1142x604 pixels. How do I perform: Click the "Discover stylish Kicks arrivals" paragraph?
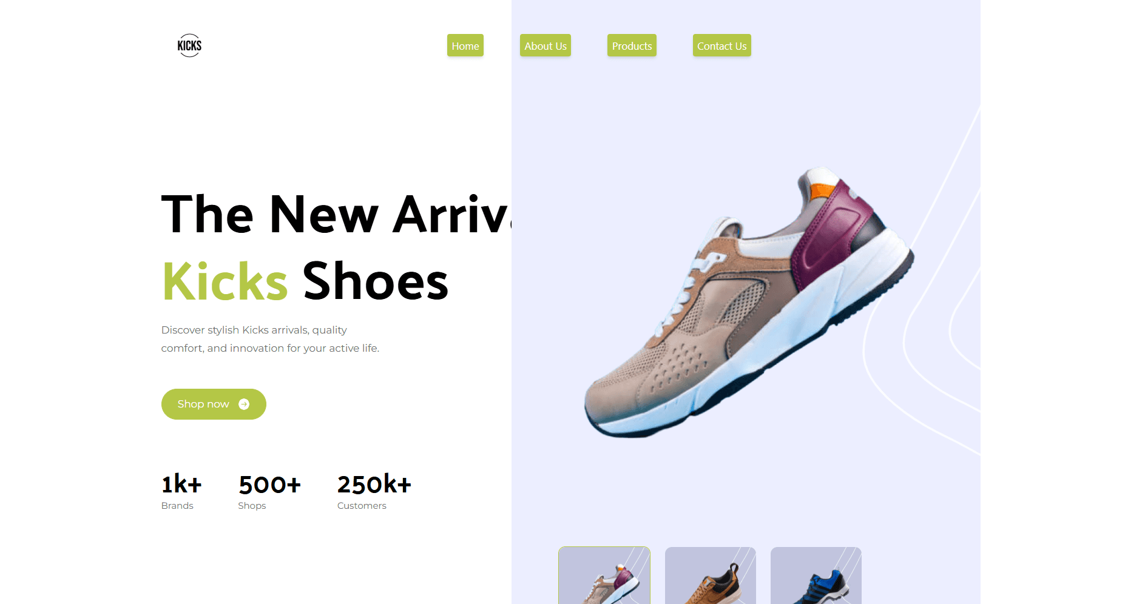270,339
